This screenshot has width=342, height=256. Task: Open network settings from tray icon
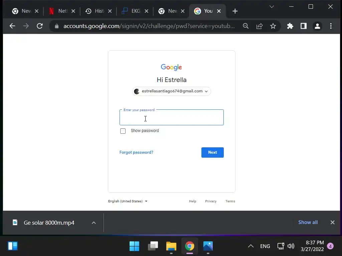tap(281, 246)
